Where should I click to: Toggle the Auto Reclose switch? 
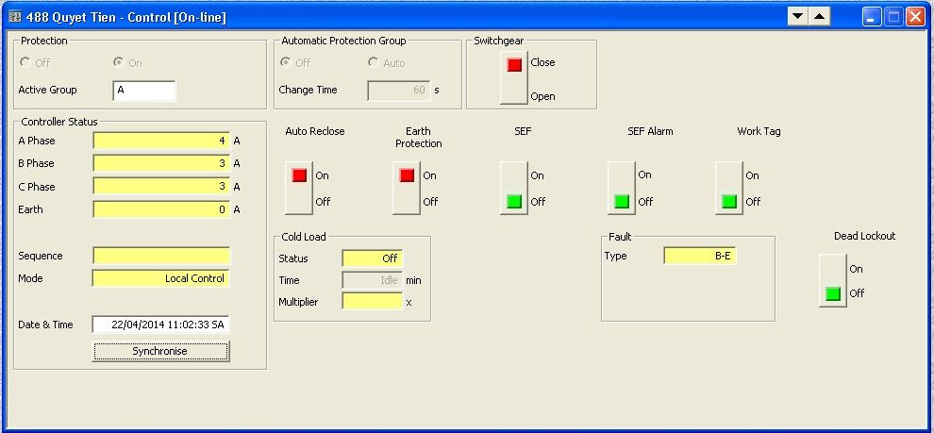point(299,188)
